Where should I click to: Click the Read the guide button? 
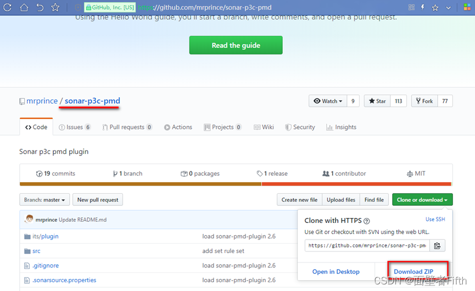point(236,45)
